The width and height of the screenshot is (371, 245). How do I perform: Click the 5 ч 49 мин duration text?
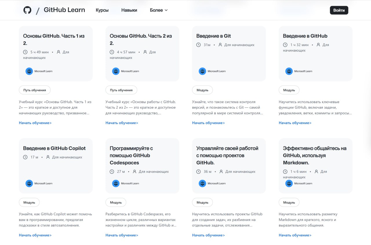tap(40, 52)
